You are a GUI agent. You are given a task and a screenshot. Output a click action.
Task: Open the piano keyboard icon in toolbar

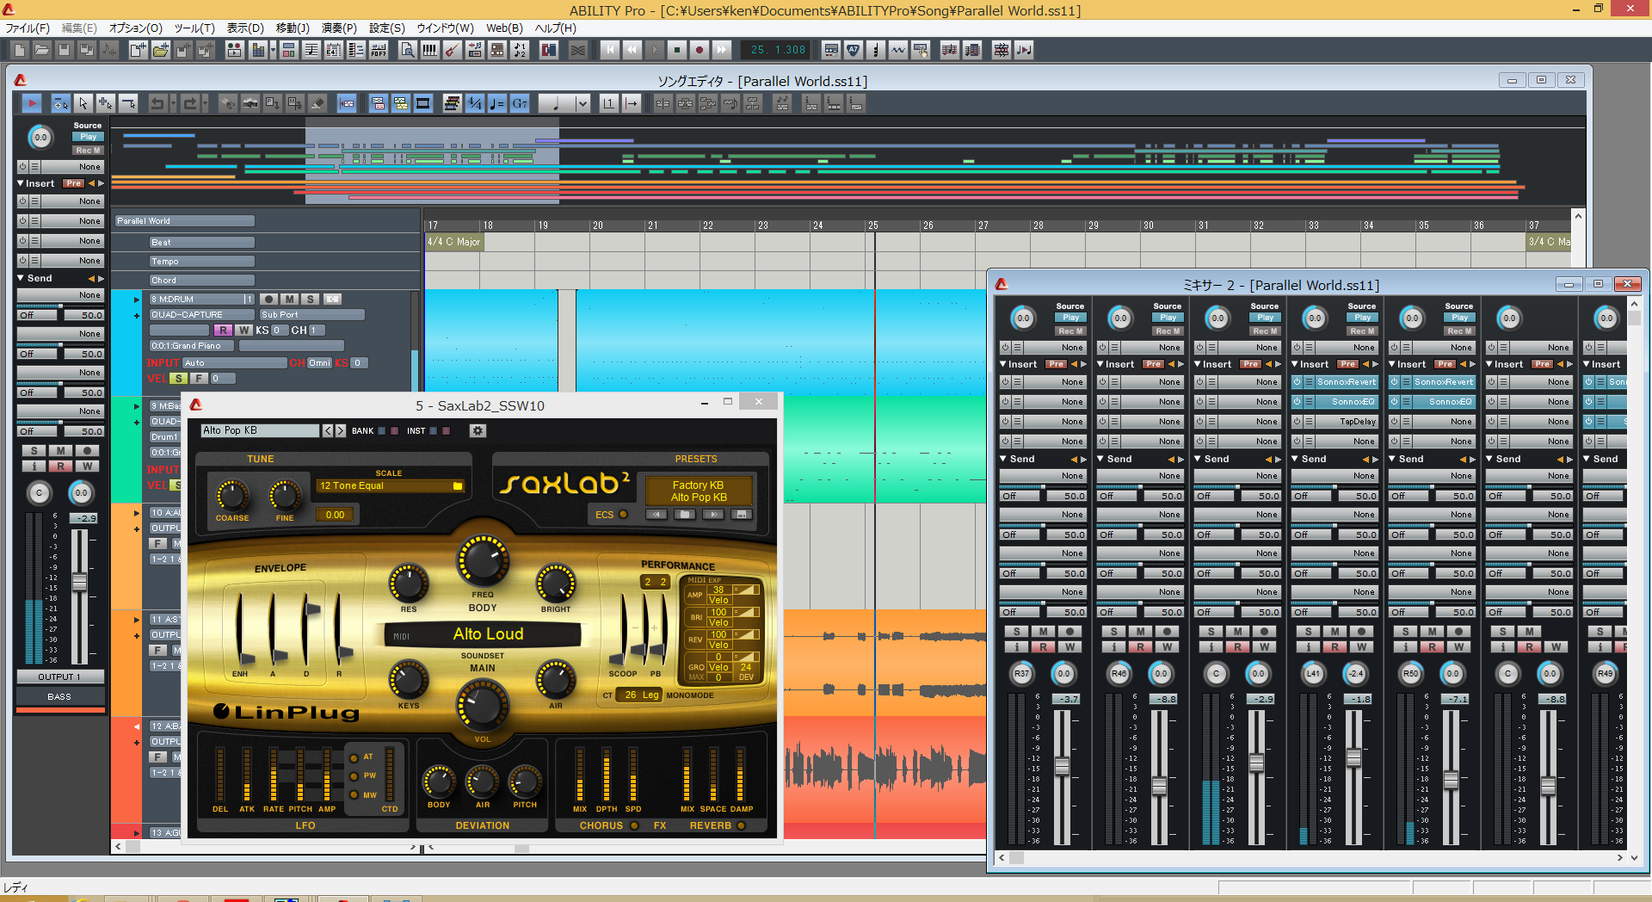pyautogui.click(x=429, y=50)
